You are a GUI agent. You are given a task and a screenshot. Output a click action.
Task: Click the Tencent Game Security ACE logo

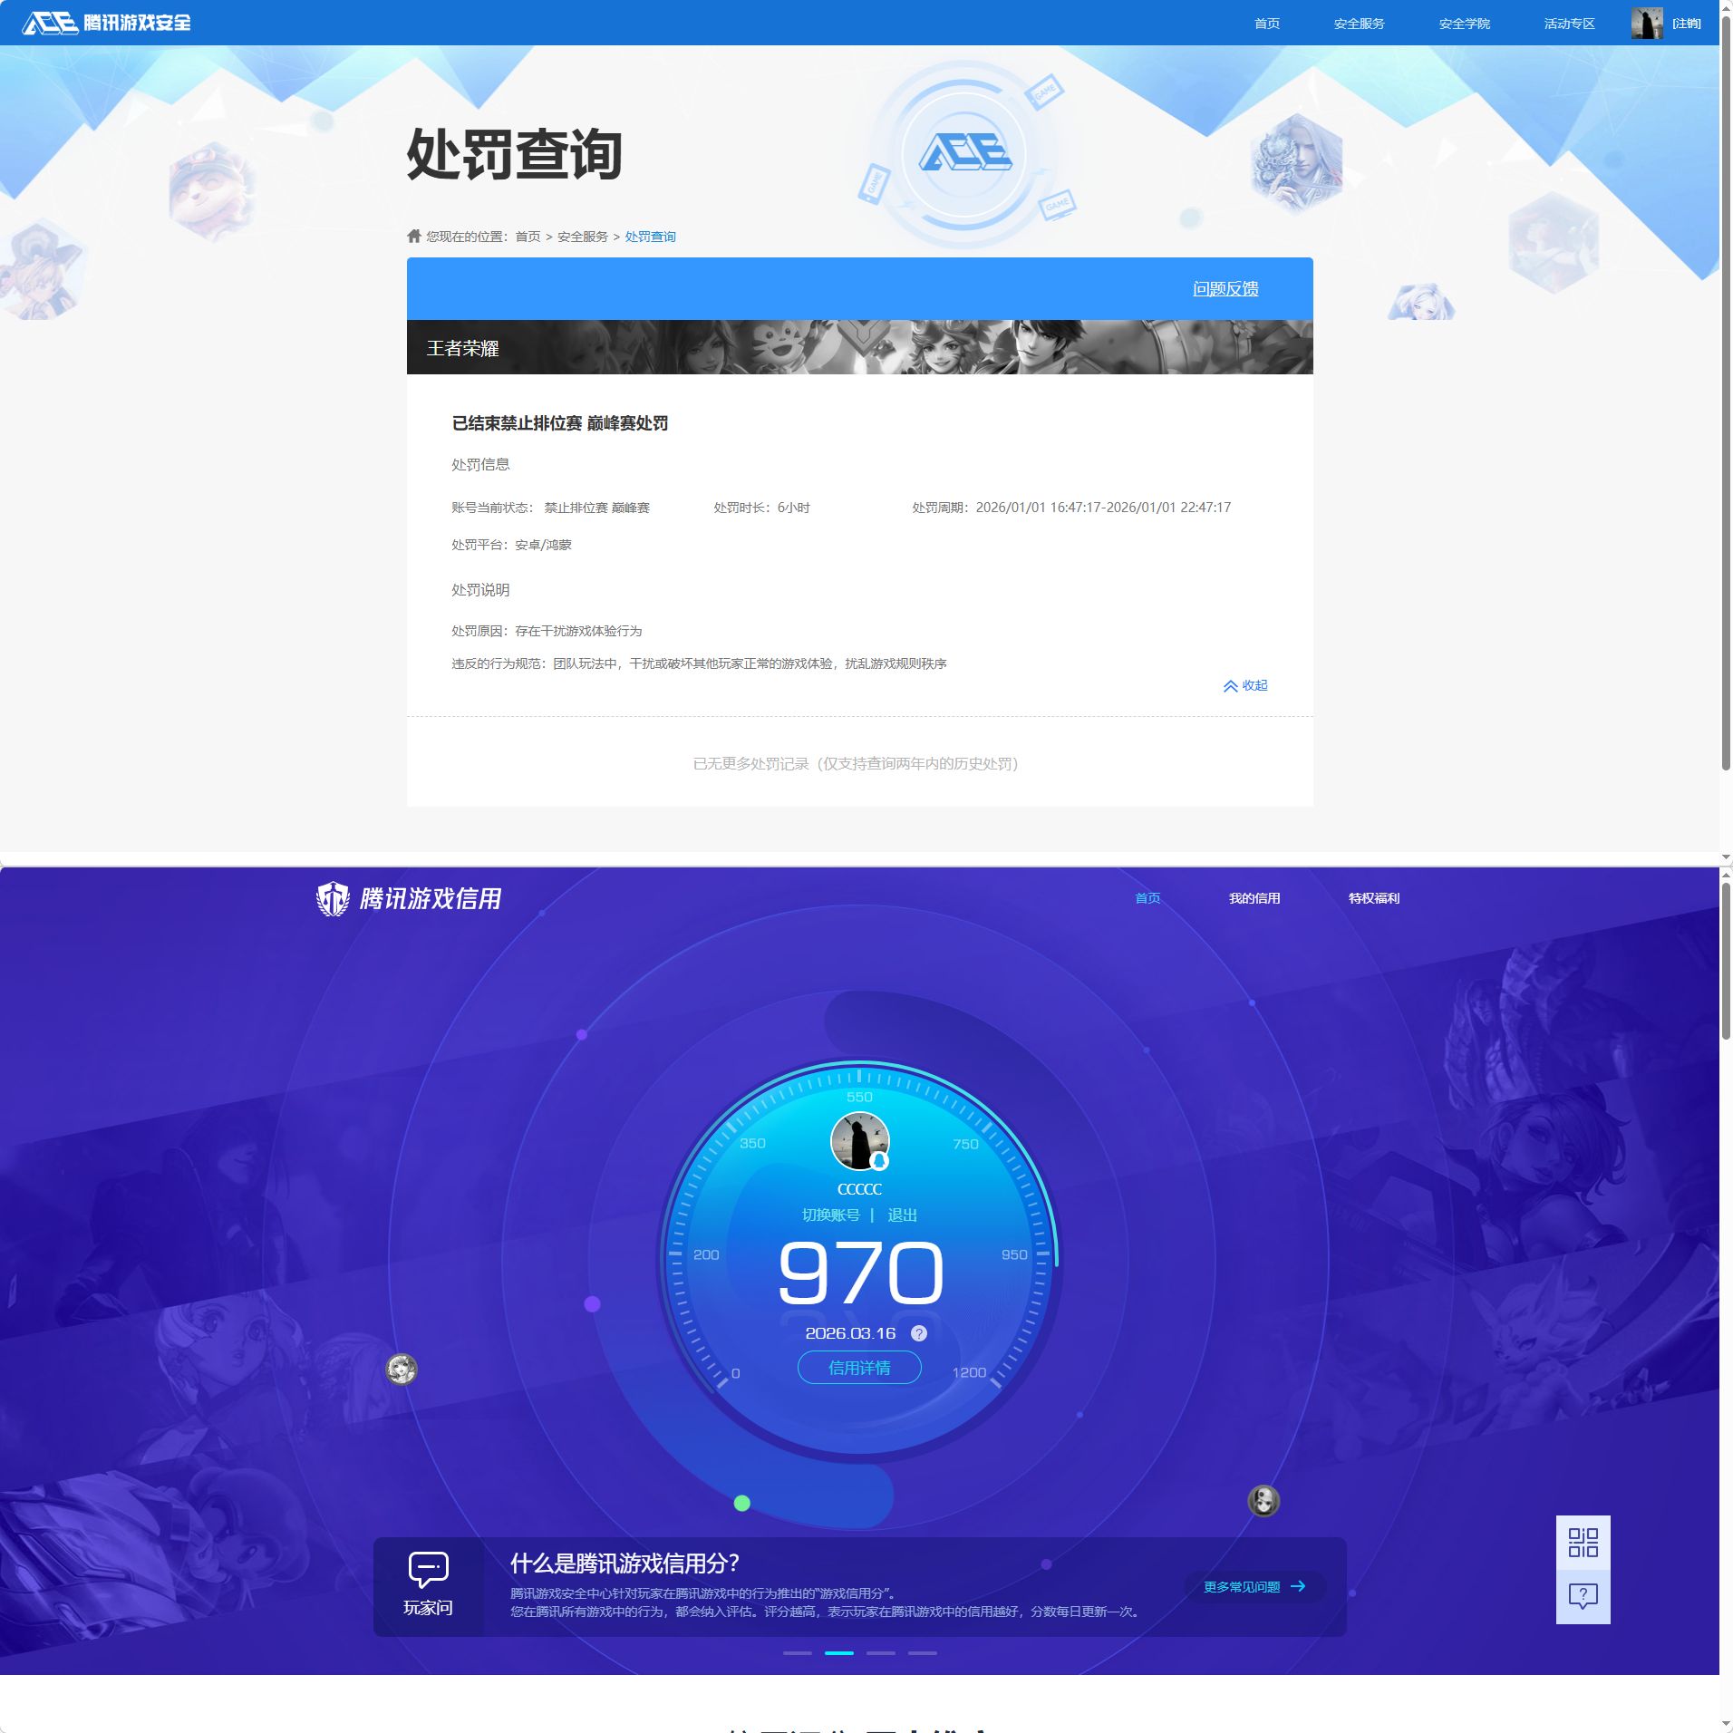[x=106, y=23]
